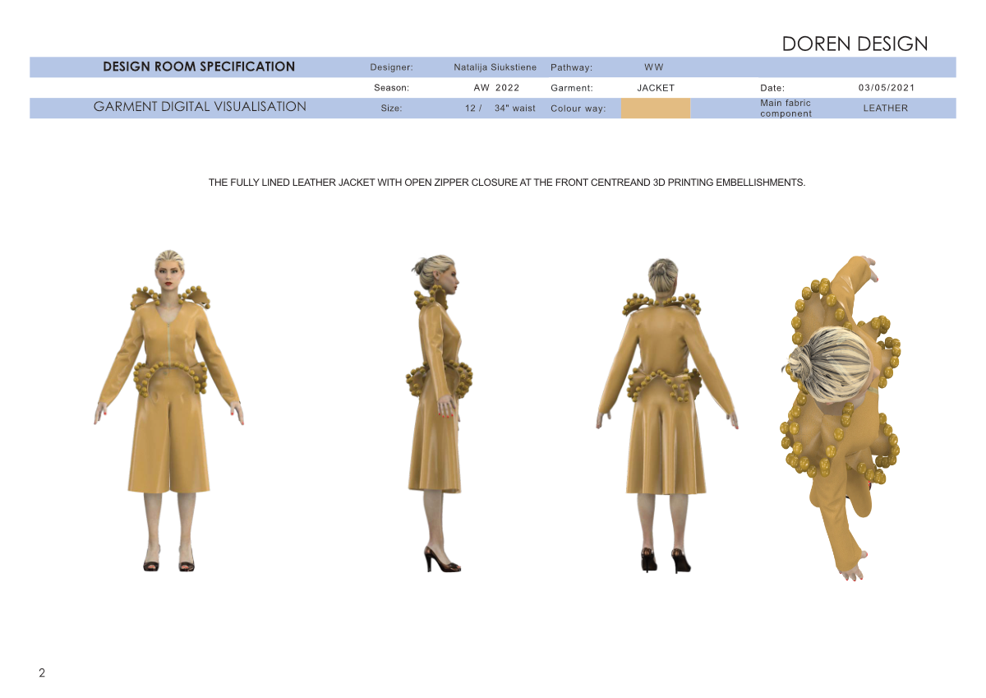Select the size value 12 / 34" waist
Image resolution: width=986 pixels, height=698 pixels.
500,109
